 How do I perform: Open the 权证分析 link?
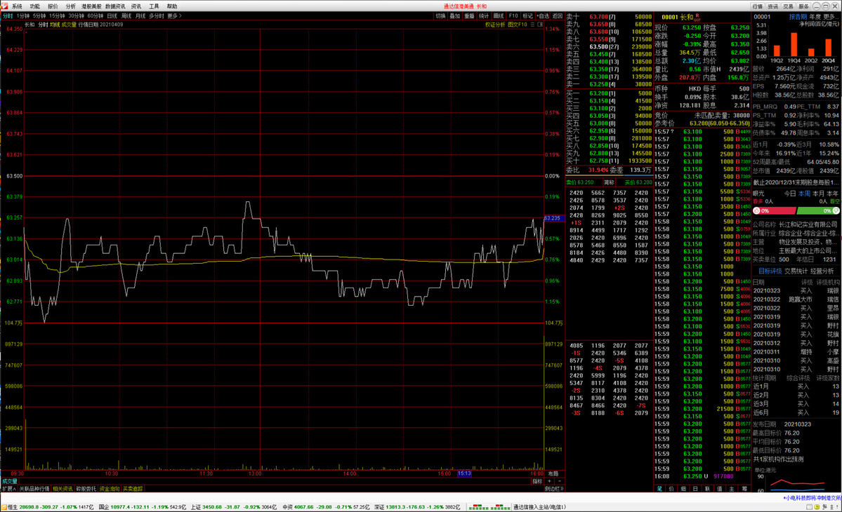495,25
